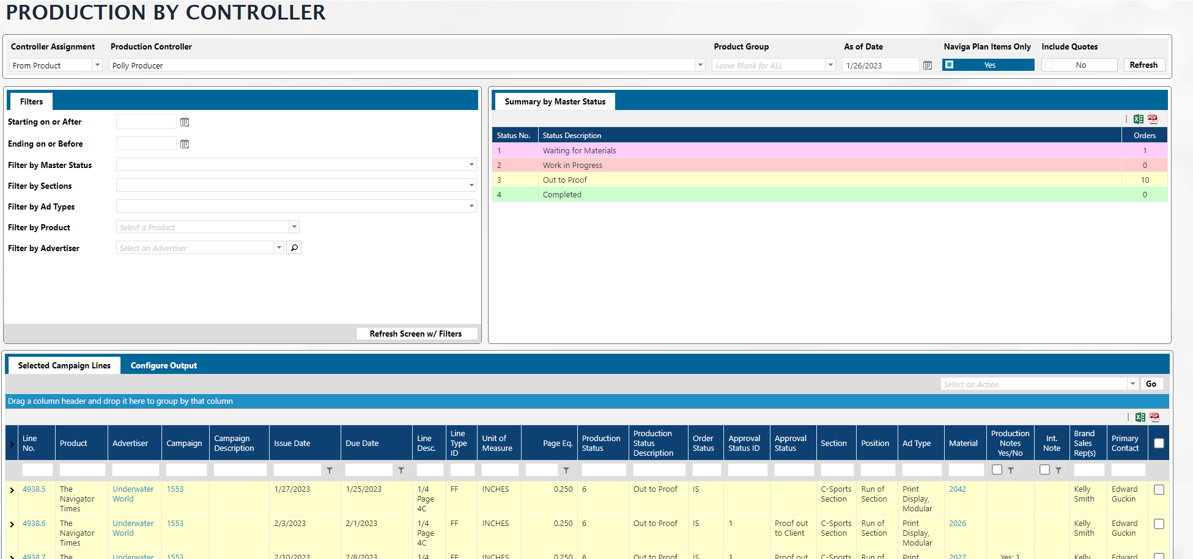This screenshot has height=559, width=1193.
Task: Select the Selected Campaign Lines tab
Action: [x=64, y=365]
